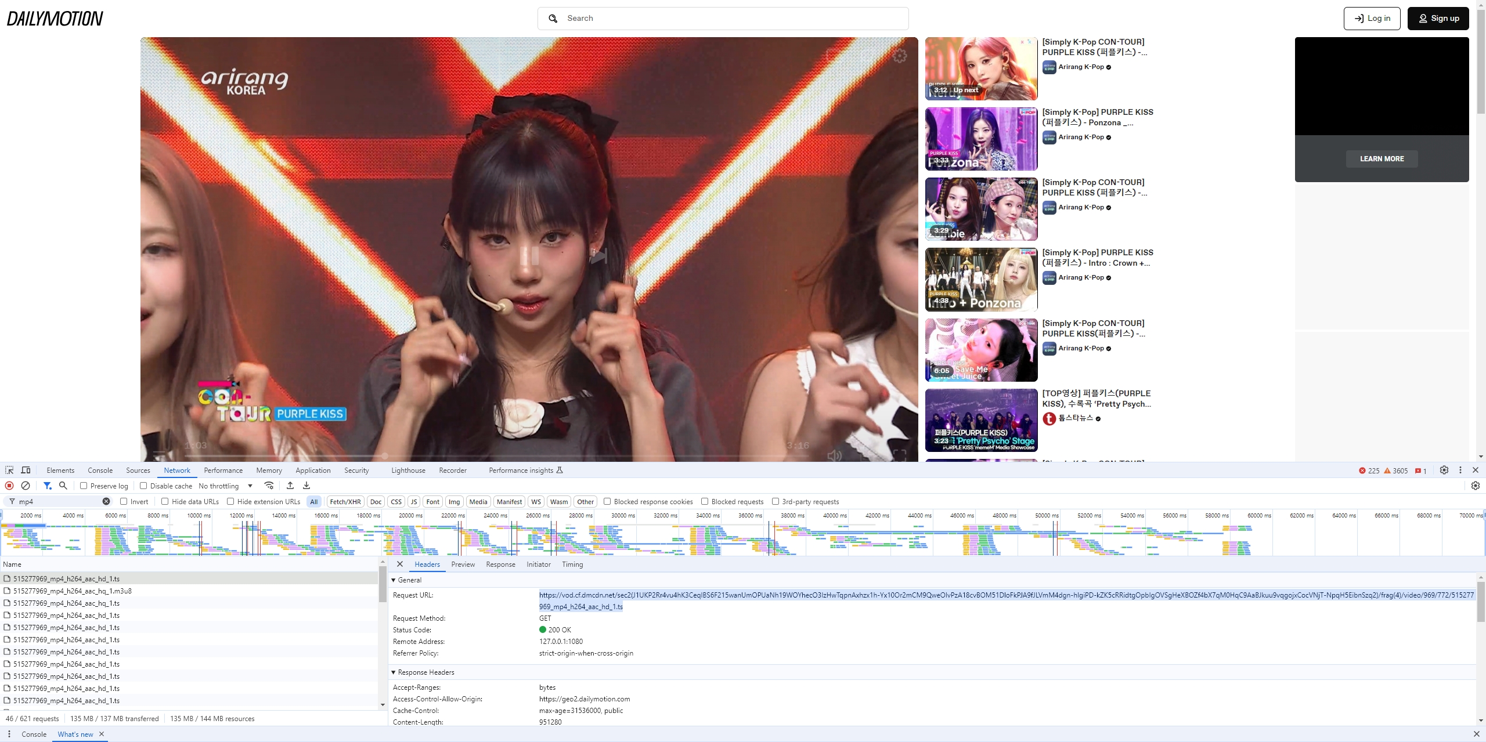Click the mp4 filter input field

pos(59,501)
